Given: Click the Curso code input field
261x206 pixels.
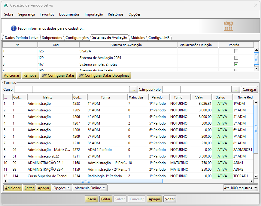Looking at the screenshot, I should [x=23, y=90].
